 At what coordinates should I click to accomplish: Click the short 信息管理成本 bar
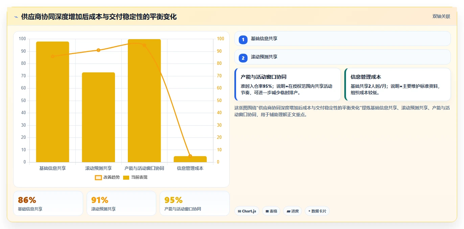pos(190,159)
